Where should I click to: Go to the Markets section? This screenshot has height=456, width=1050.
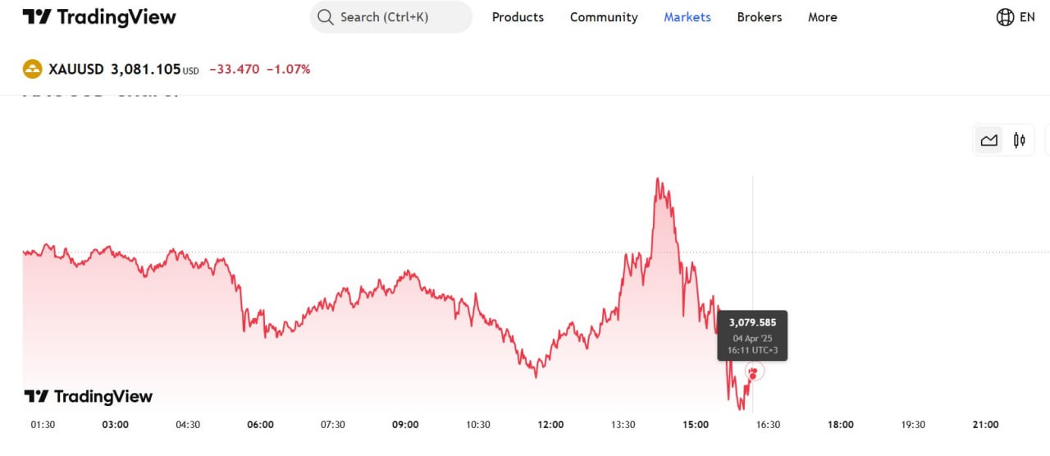(687, 17)
